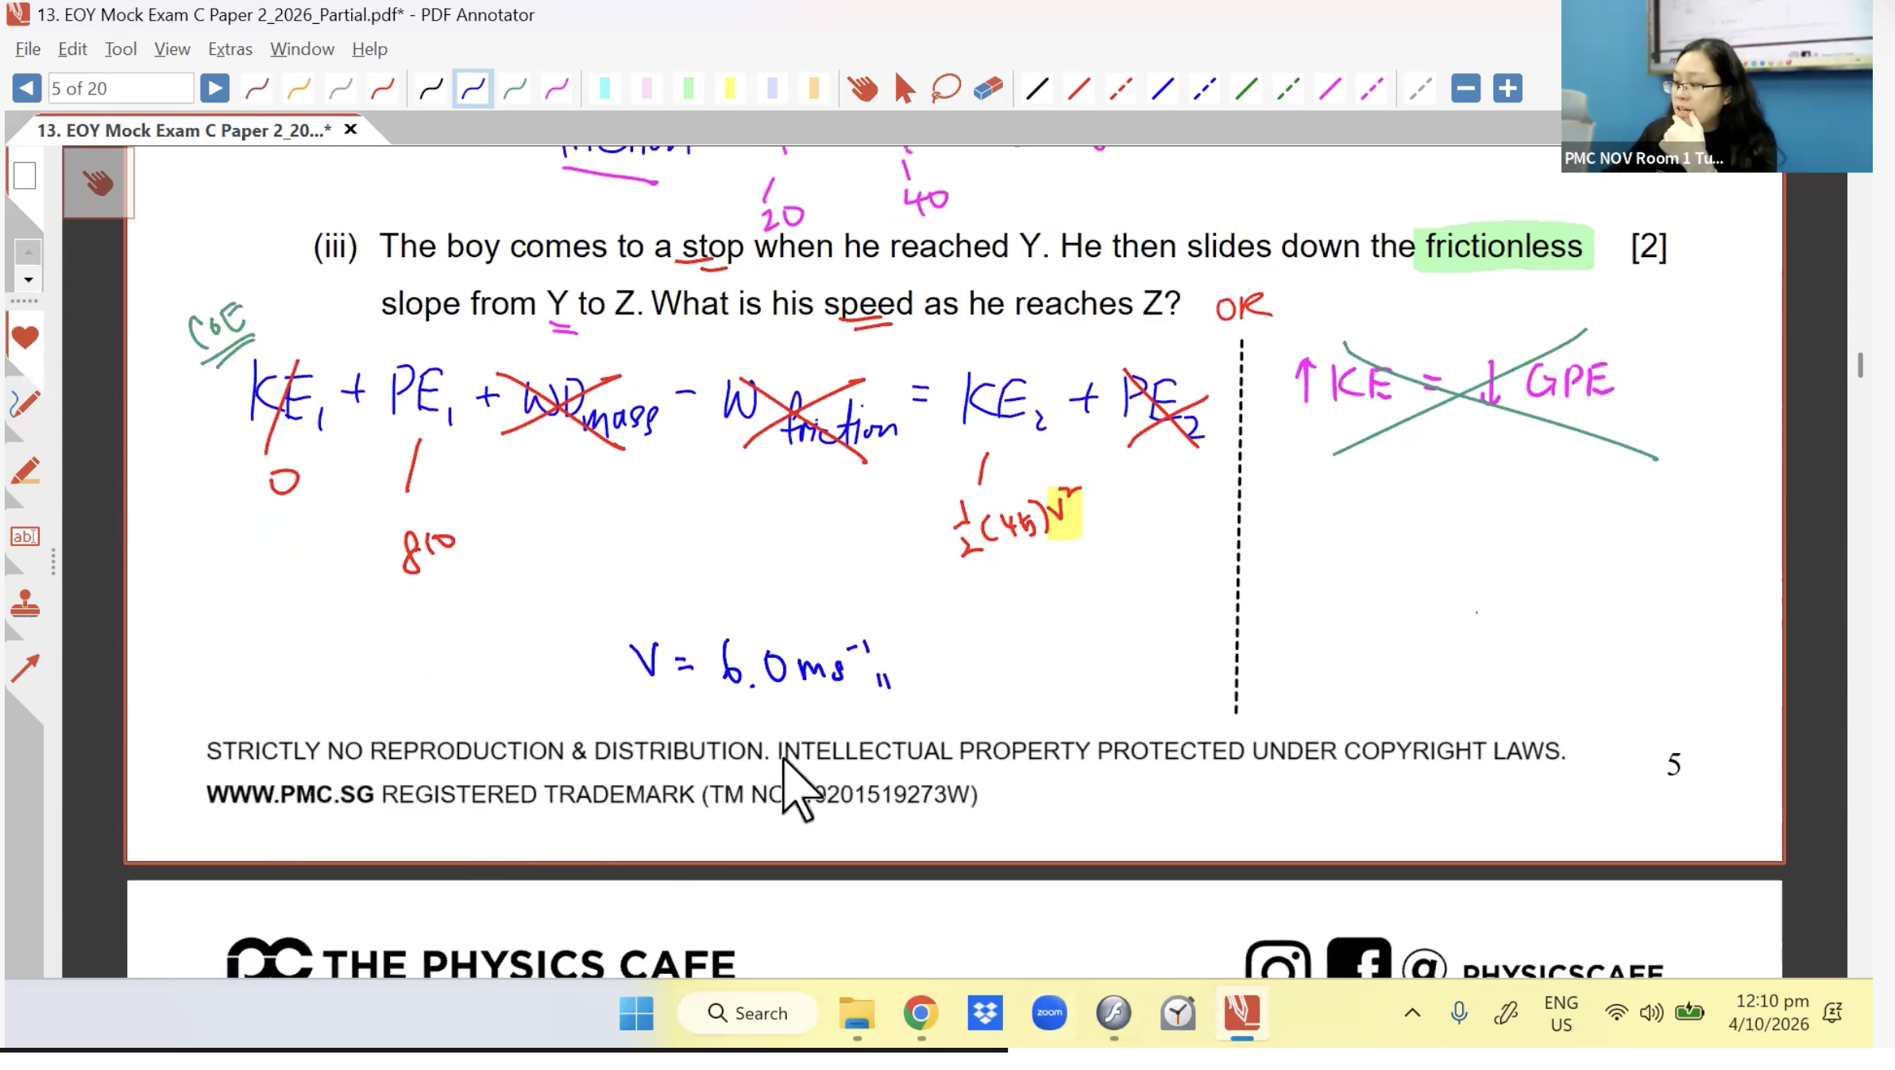The image size is (1895, 1070).
Task: Select the text box tool in sidebar
Action: (x=25, y=537)
